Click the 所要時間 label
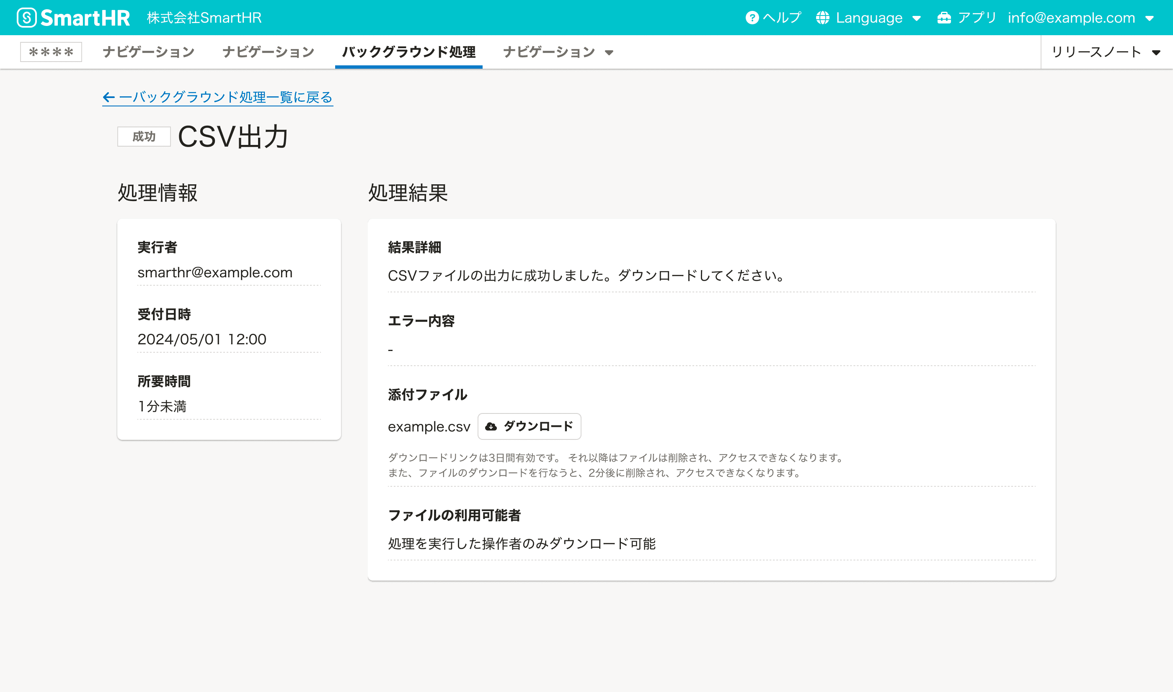This screenshot has height=692, width=1173. coord(164,382)
